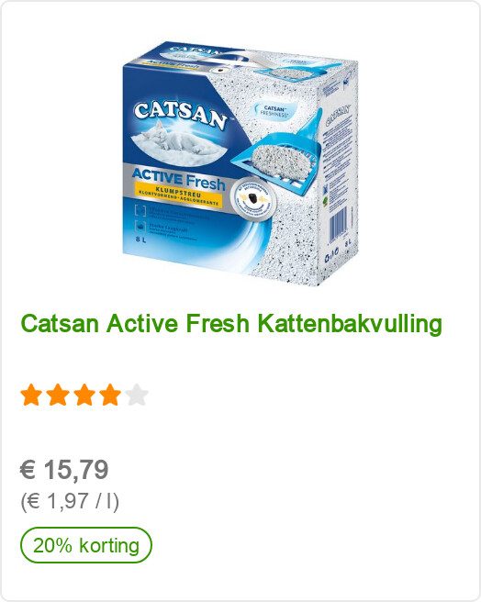
Task: Click the Catsan Freshness badge on the box
Action: coord(274,110)
